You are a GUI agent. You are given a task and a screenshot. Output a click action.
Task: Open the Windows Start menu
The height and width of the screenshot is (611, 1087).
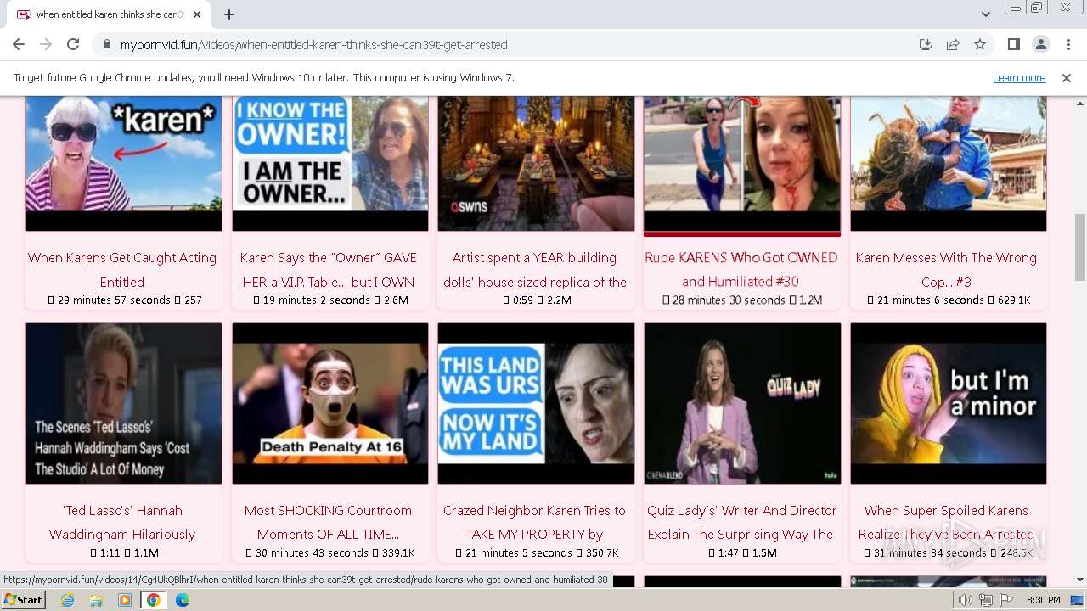point(23,600)
